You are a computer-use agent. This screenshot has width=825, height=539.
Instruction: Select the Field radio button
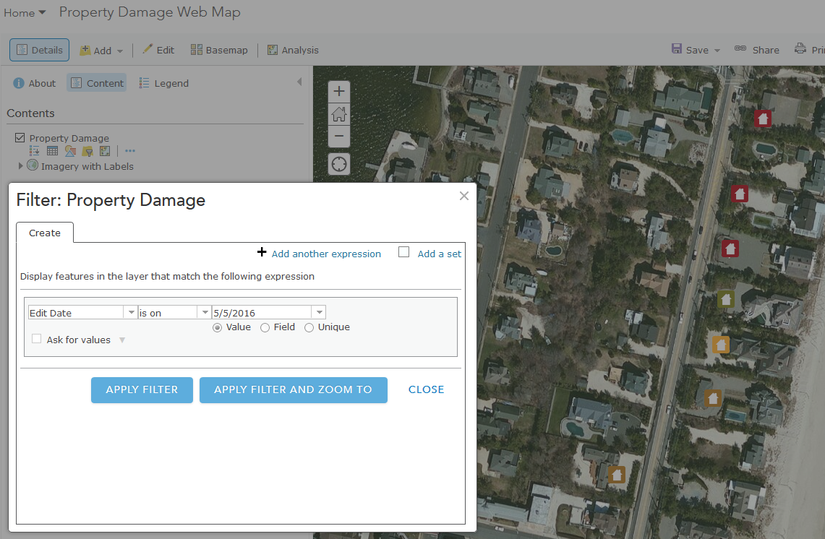click(265, 327)
